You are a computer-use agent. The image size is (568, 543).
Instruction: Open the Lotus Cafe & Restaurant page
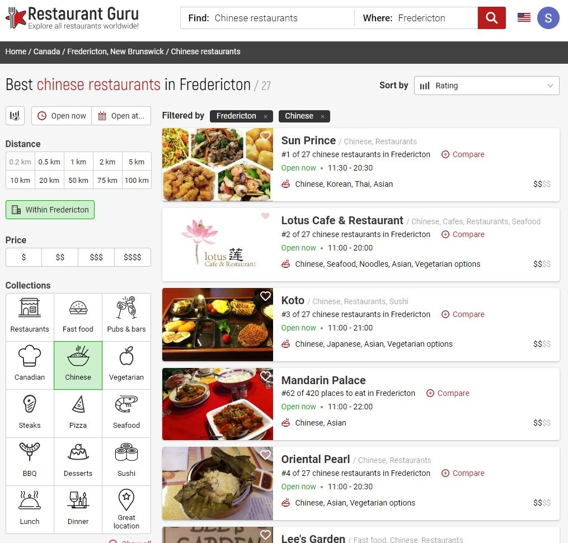[x=342, y=220]
